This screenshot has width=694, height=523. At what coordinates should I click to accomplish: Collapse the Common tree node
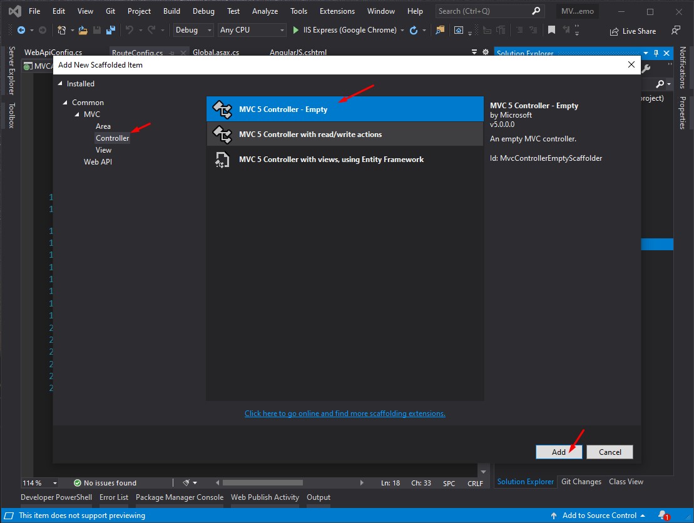(x=64, y=103)
